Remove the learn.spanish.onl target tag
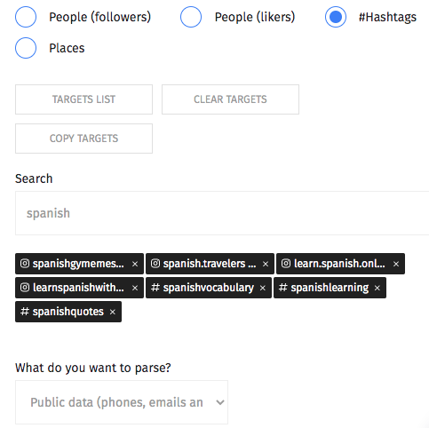The image size is (429, 428). (x=396, y=264)
